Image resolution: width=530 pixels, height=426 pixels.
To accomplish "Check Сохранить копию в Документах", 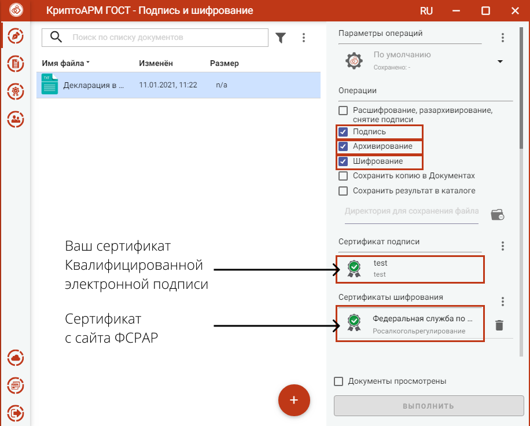I will (x=343, y=176).
